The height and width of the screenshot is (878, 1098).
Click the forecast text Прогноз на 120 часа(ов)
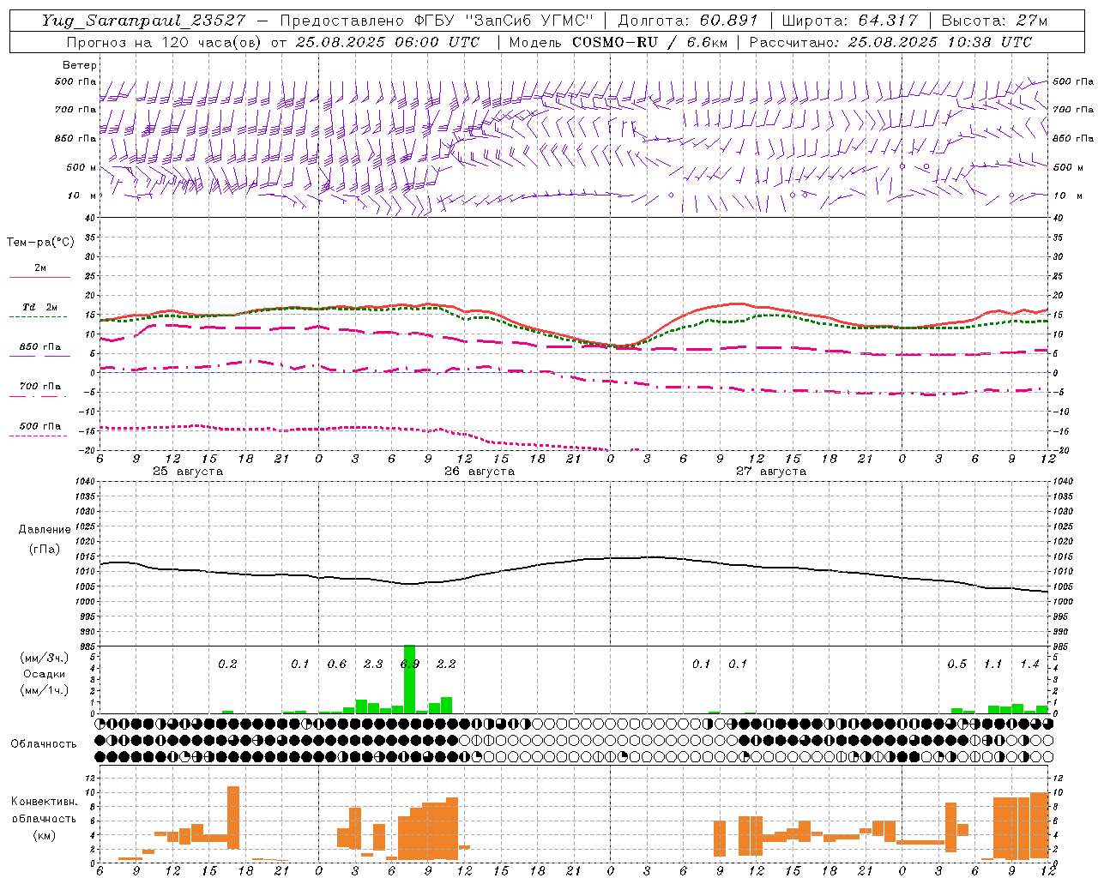165,42
